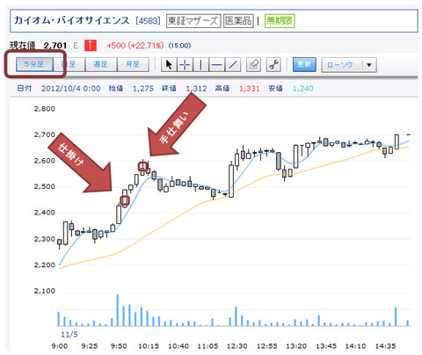Click the stock code [4583]
This screenshot has height=355, width=422.
click(149, 21)
